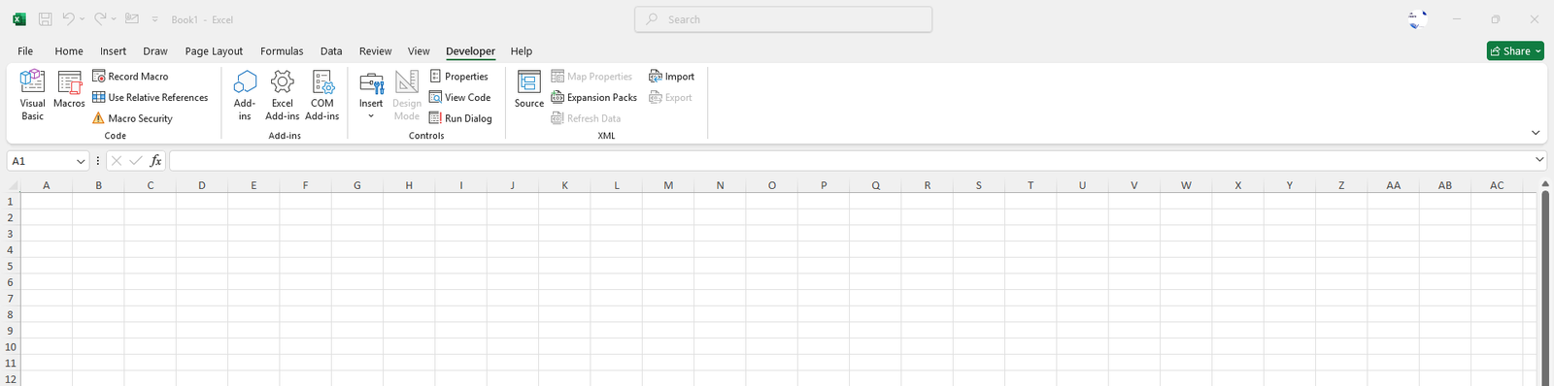Click View Code
Image resolution: width=1554 pixels, height=386 pixels.
pyautogui.click(x=459, y=97)
